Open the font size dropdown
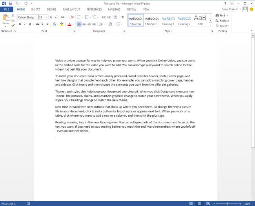Image resolution: width=255 pixels, height=206 pixels. click(47, 17)
